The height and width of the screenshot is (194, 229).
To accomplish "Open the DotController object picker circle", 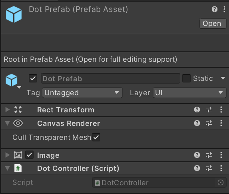I will tap(220, 182).
